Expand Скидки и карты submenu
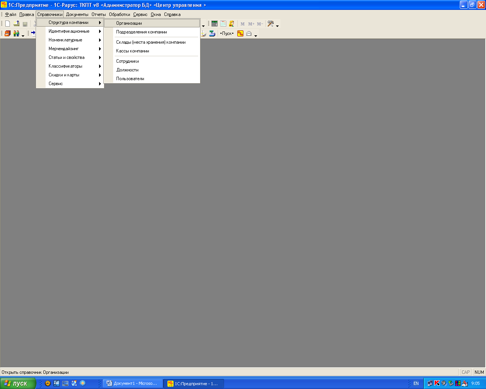Viewport: 486px width, 389px height. [70, 75]
